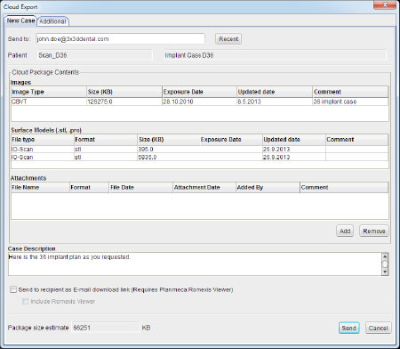
Task: Add an attachment with Add button
Action: coord(345,231)
